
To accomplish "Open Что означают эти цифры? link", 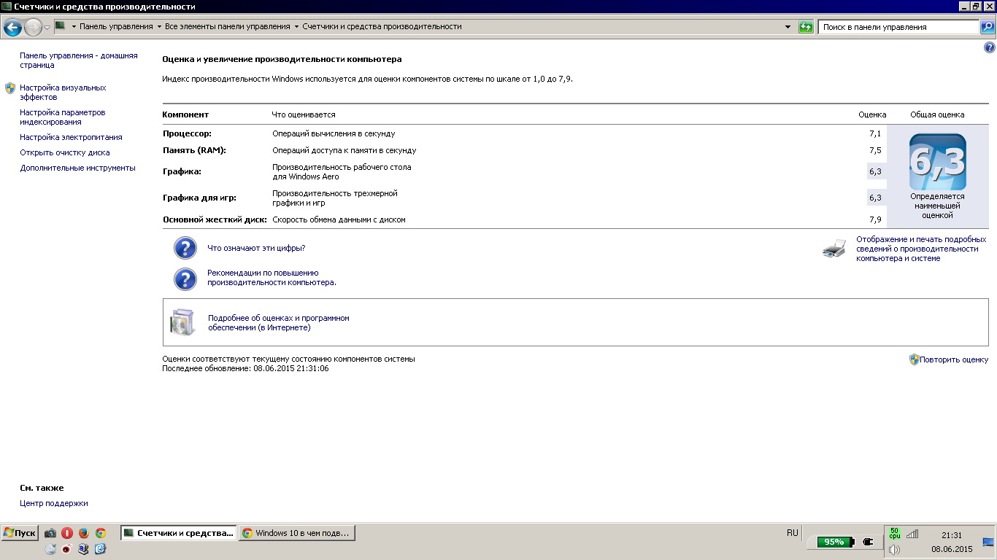I will tap(256, 248).
